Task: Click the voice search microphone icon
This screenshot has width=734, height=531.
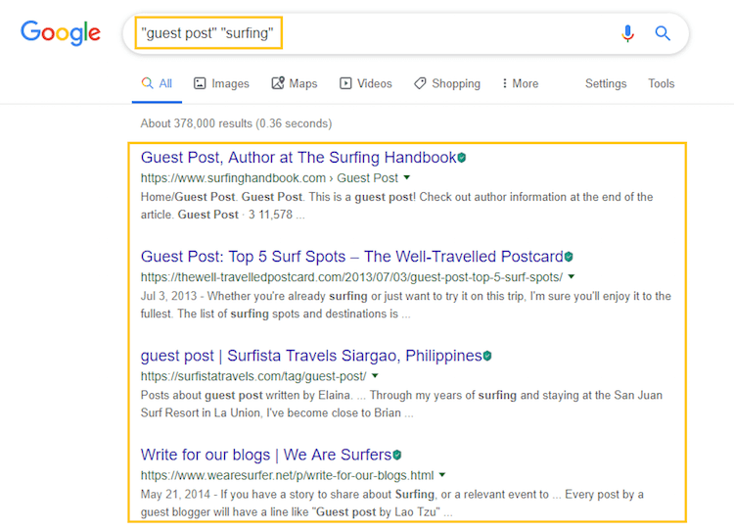Action: (x=627, y=33)
